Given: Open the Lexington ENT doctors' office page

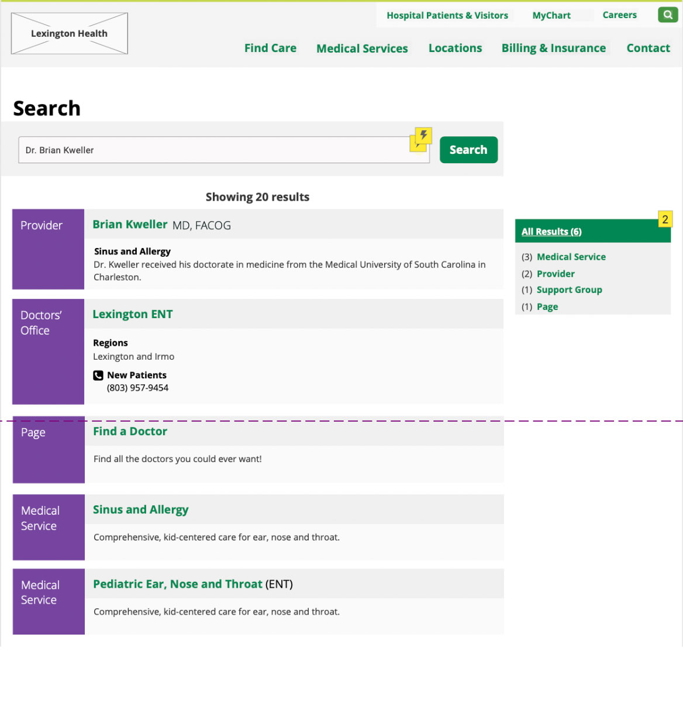Looking at the screenshot, I should pyautogui.click(x=132, y=314).
